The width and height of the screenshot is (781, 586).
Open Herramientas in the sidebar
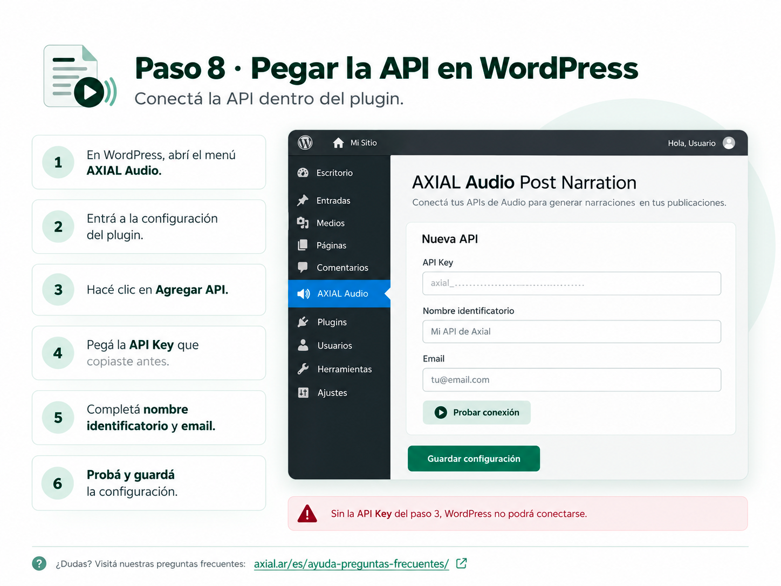[339, 369]
